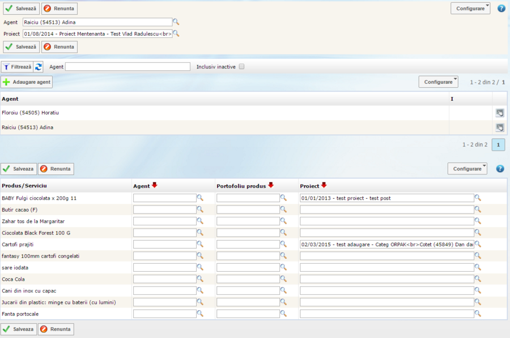Click the blue help icon at top right

click(x=501, y=8)
